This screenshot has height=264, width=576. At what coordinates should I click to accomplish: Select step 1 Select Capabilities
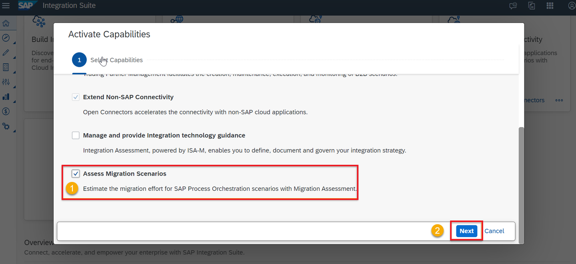click(x=107, y=60)
